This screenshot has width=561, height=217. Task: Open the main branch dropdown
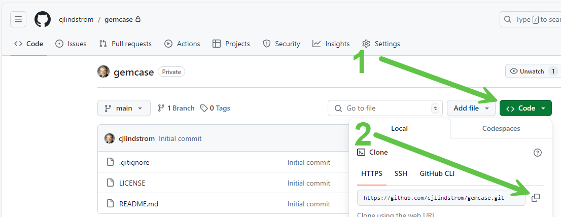[124, 108]
